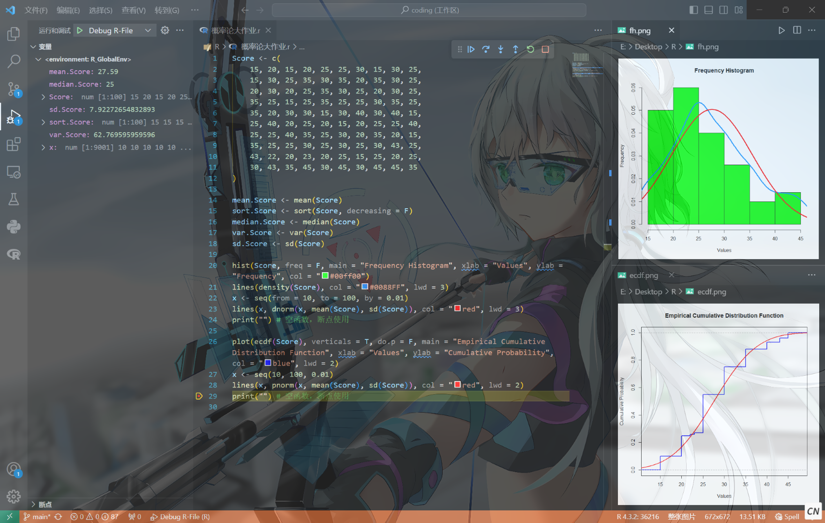Click the coding workspace search box
The height and width of the screenshot is (523, 825).
coord(429,10)
